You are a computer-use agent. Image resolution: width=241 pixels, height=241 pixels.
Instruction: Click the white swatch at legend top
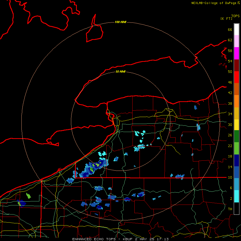tap(236, 29)
